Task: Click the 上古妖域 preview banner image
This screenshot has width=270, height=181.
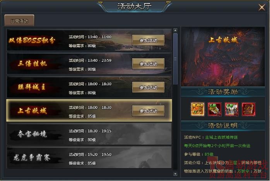Action: 223,57
